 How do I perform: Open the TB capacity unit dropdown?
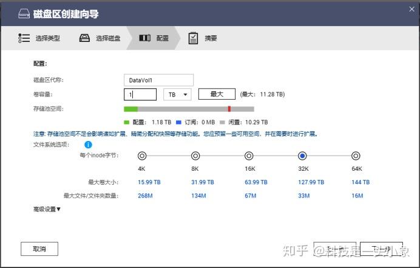[x=177, y=94]
